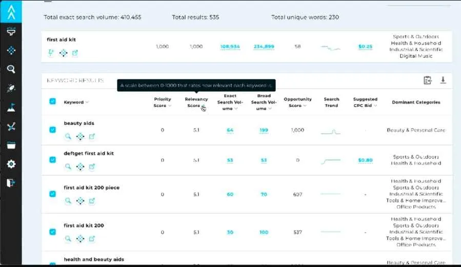Open beauty aids external link icon
Image resolution: width=461 pixels, height=267 pixels.
pos(92,136)
